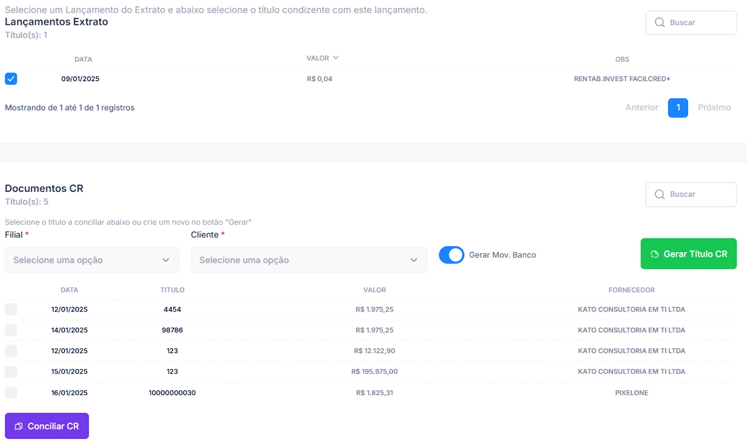Open the Filial dropdown
This screenshot has width=747, height=444.
tap(92, 260)
